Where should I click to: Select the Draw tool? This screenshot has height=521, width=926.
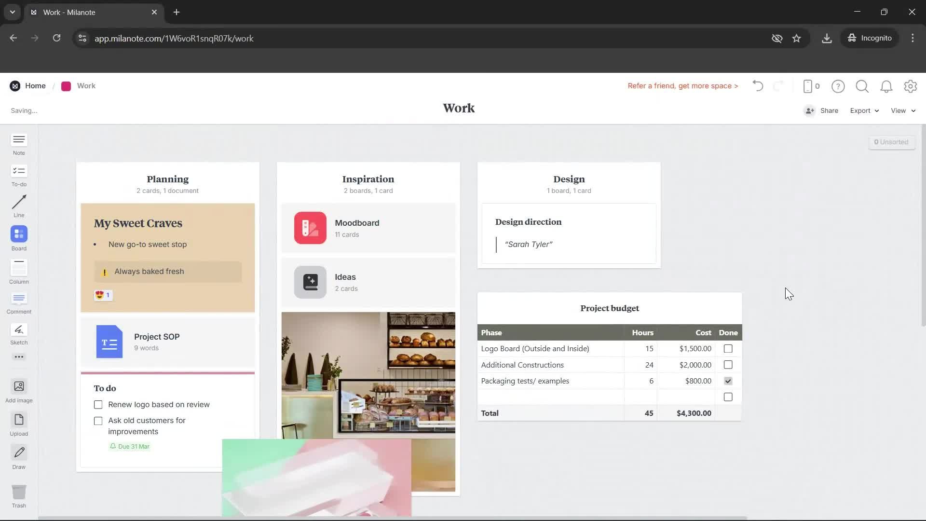point(18,455)
